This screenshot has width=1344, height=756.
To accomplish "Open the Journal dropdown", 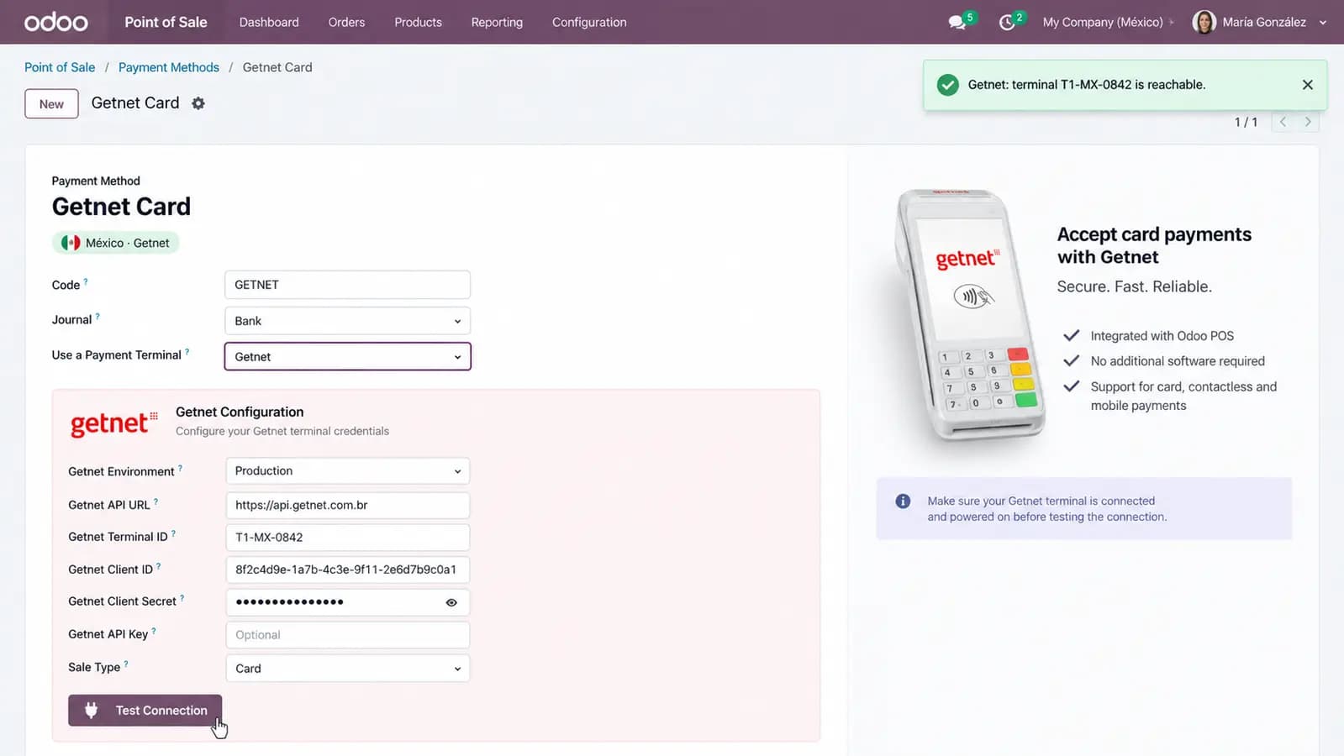I will coord(347,321).
